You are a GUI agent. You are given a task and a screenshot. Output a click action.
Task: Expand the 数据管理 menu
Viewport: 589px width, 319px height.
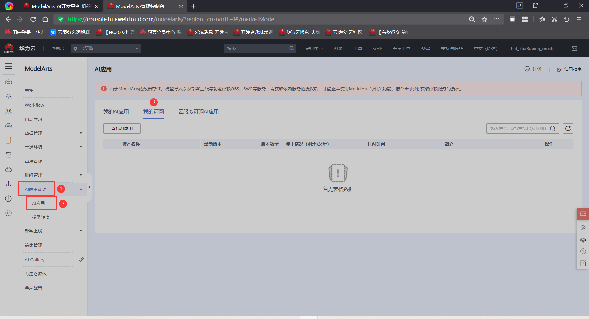point(81,133)
